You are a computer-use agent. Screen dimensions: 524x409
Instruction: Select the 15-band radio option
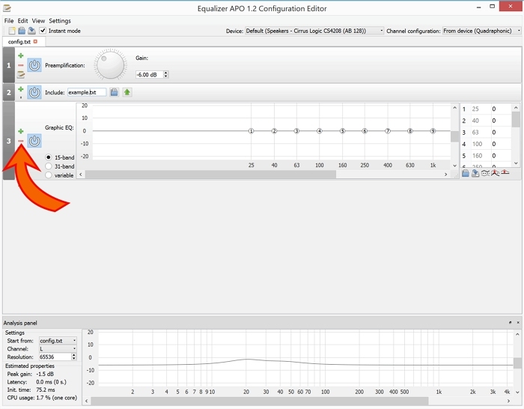[49, 157]
